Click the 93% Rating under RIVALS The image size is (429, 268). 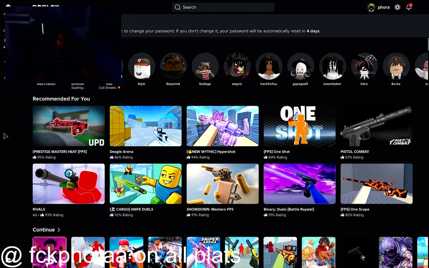pyautogui.click(x=52, y=215)
